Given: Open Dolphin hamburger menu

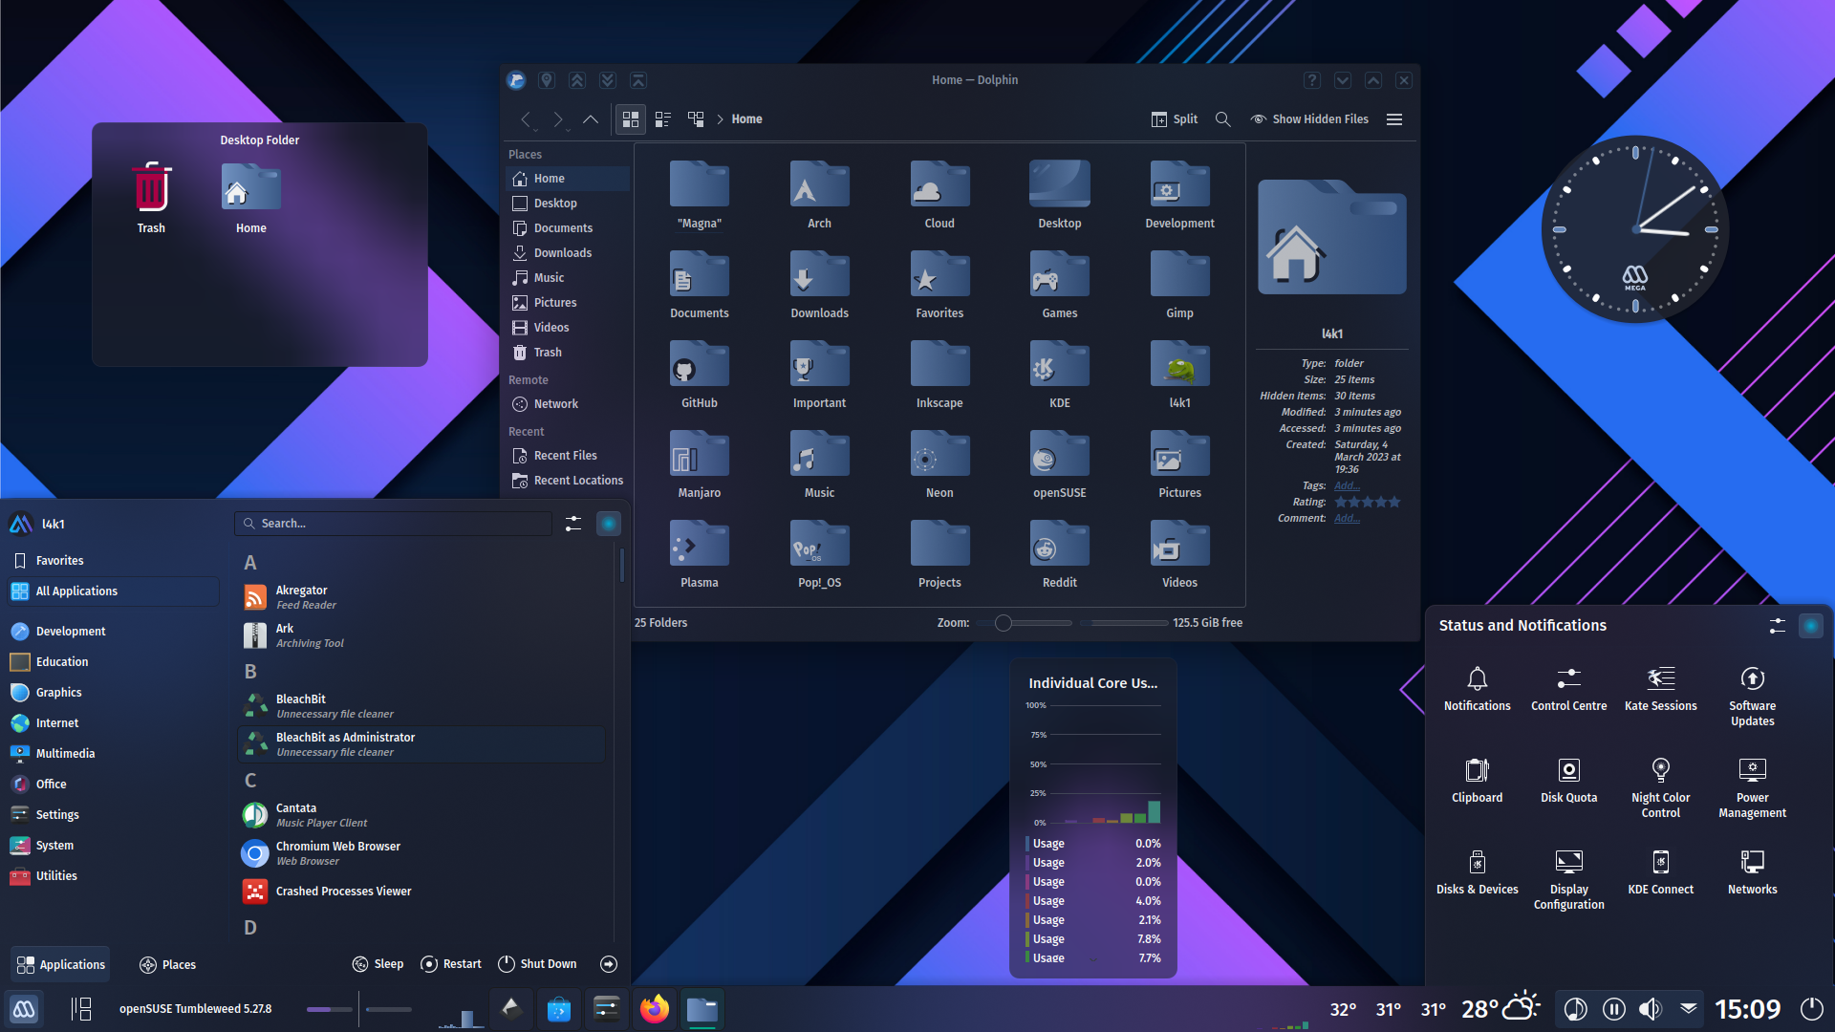Looking at the screenshot, I should 1394,119.
